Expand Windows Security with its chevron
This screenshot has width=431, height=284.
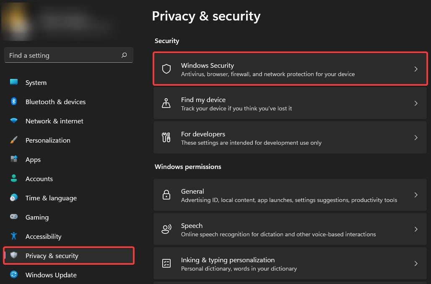tap(416, 69)
